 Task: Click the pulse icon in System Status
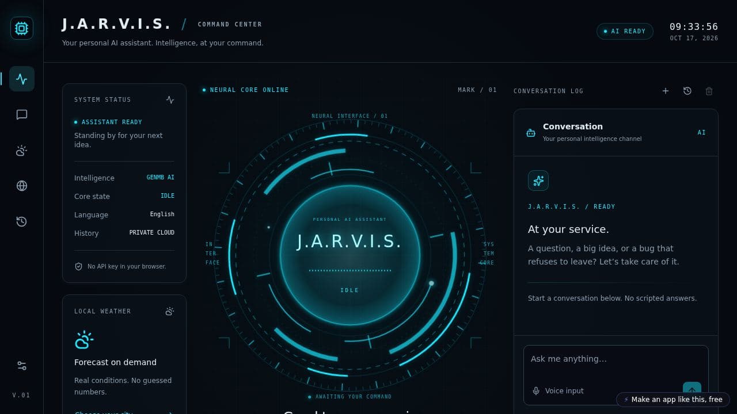tap(170, 99)
